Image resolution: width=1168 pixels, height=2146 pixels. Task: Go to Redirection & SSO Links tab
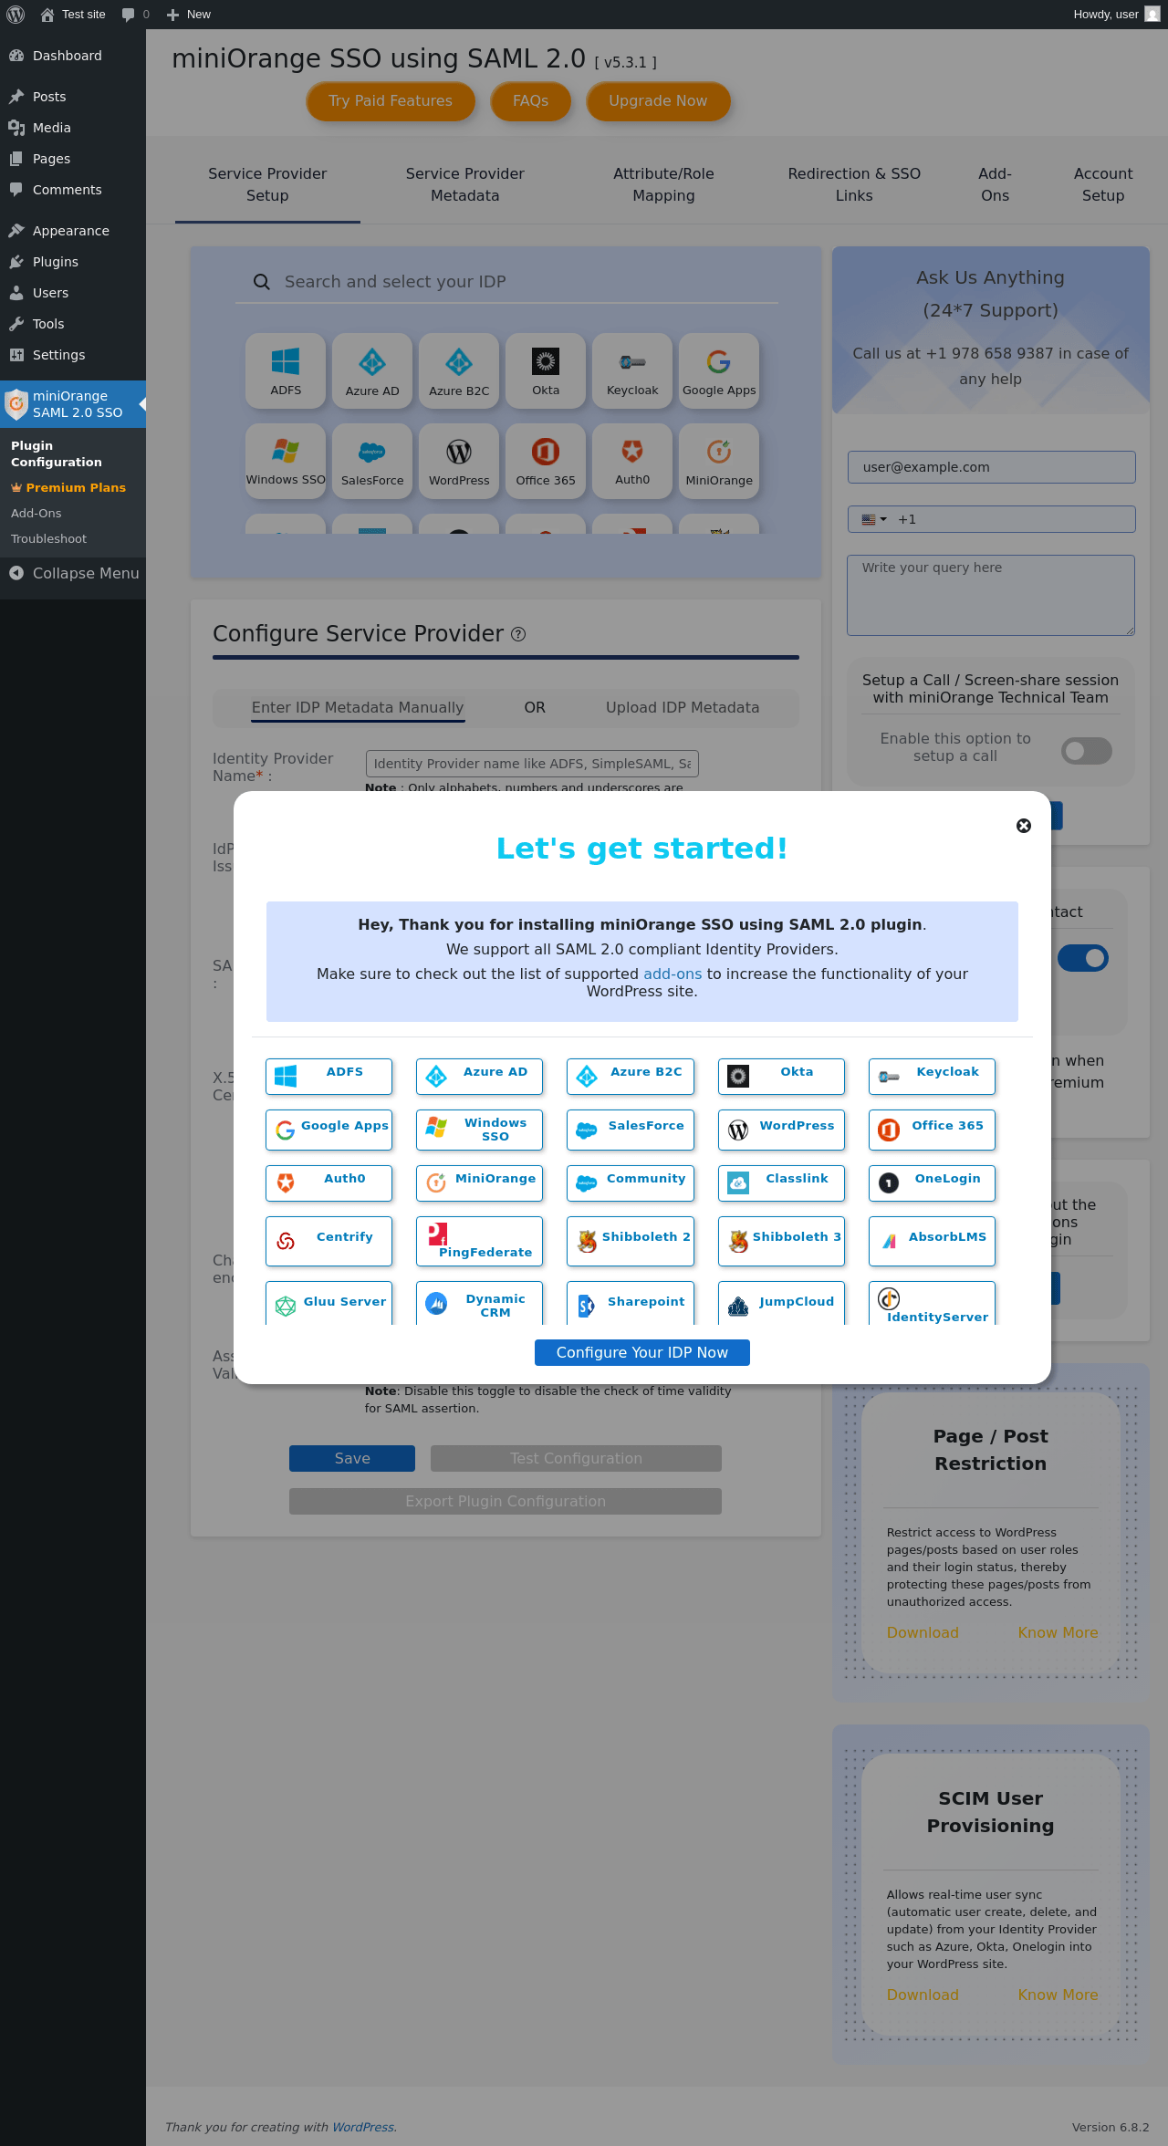[x=854, y=184]
